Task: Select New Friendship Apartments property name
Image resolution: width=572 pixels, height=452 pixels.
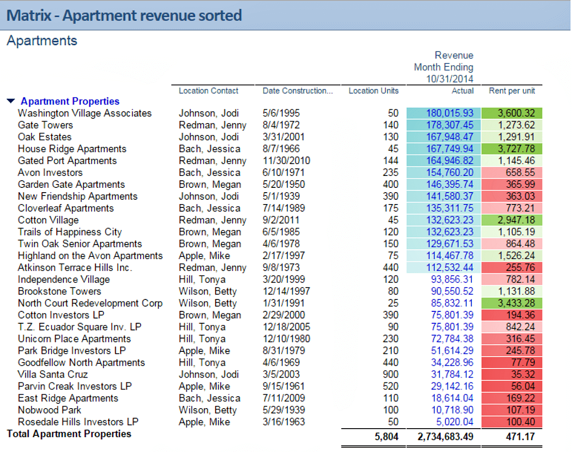Action: pyautogui.click(x=78, y=196)
